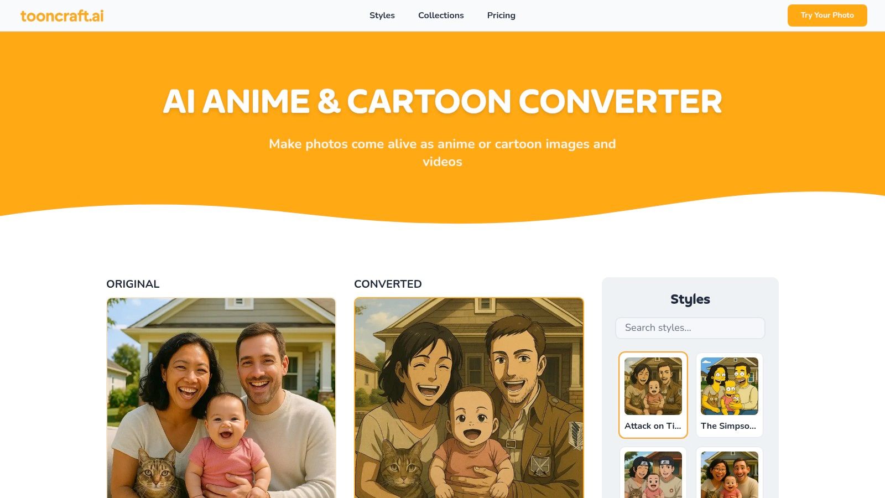The width and height of the screenshot is (885, 498).
Task: Click the converted anime family image
Action: point(469,398)
